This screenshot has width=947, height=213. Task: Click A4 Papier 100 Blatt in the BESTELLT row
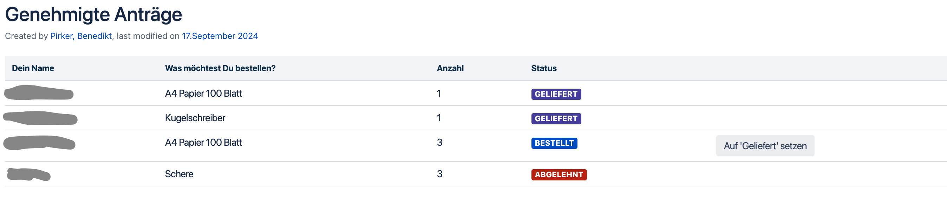coord(203,143)
